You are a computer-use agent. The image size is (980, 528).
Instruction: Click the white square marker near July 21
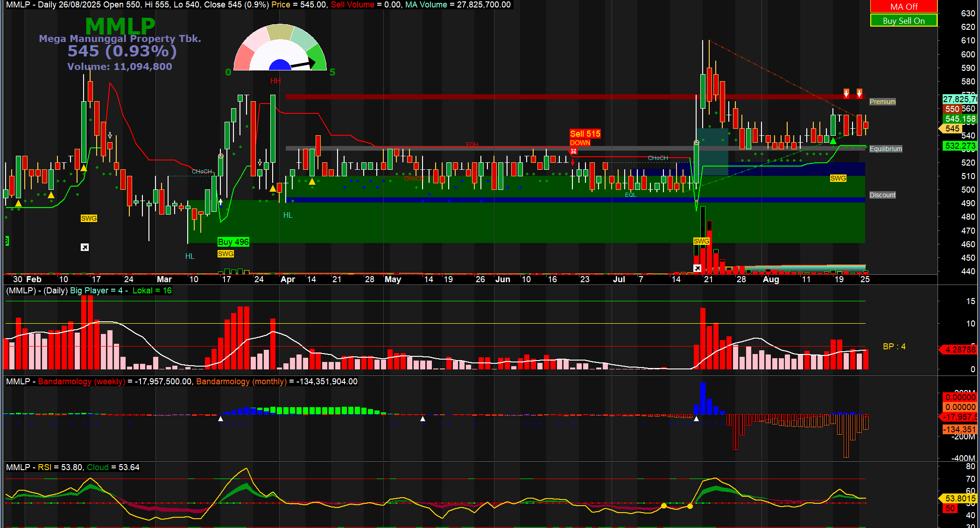697,268
